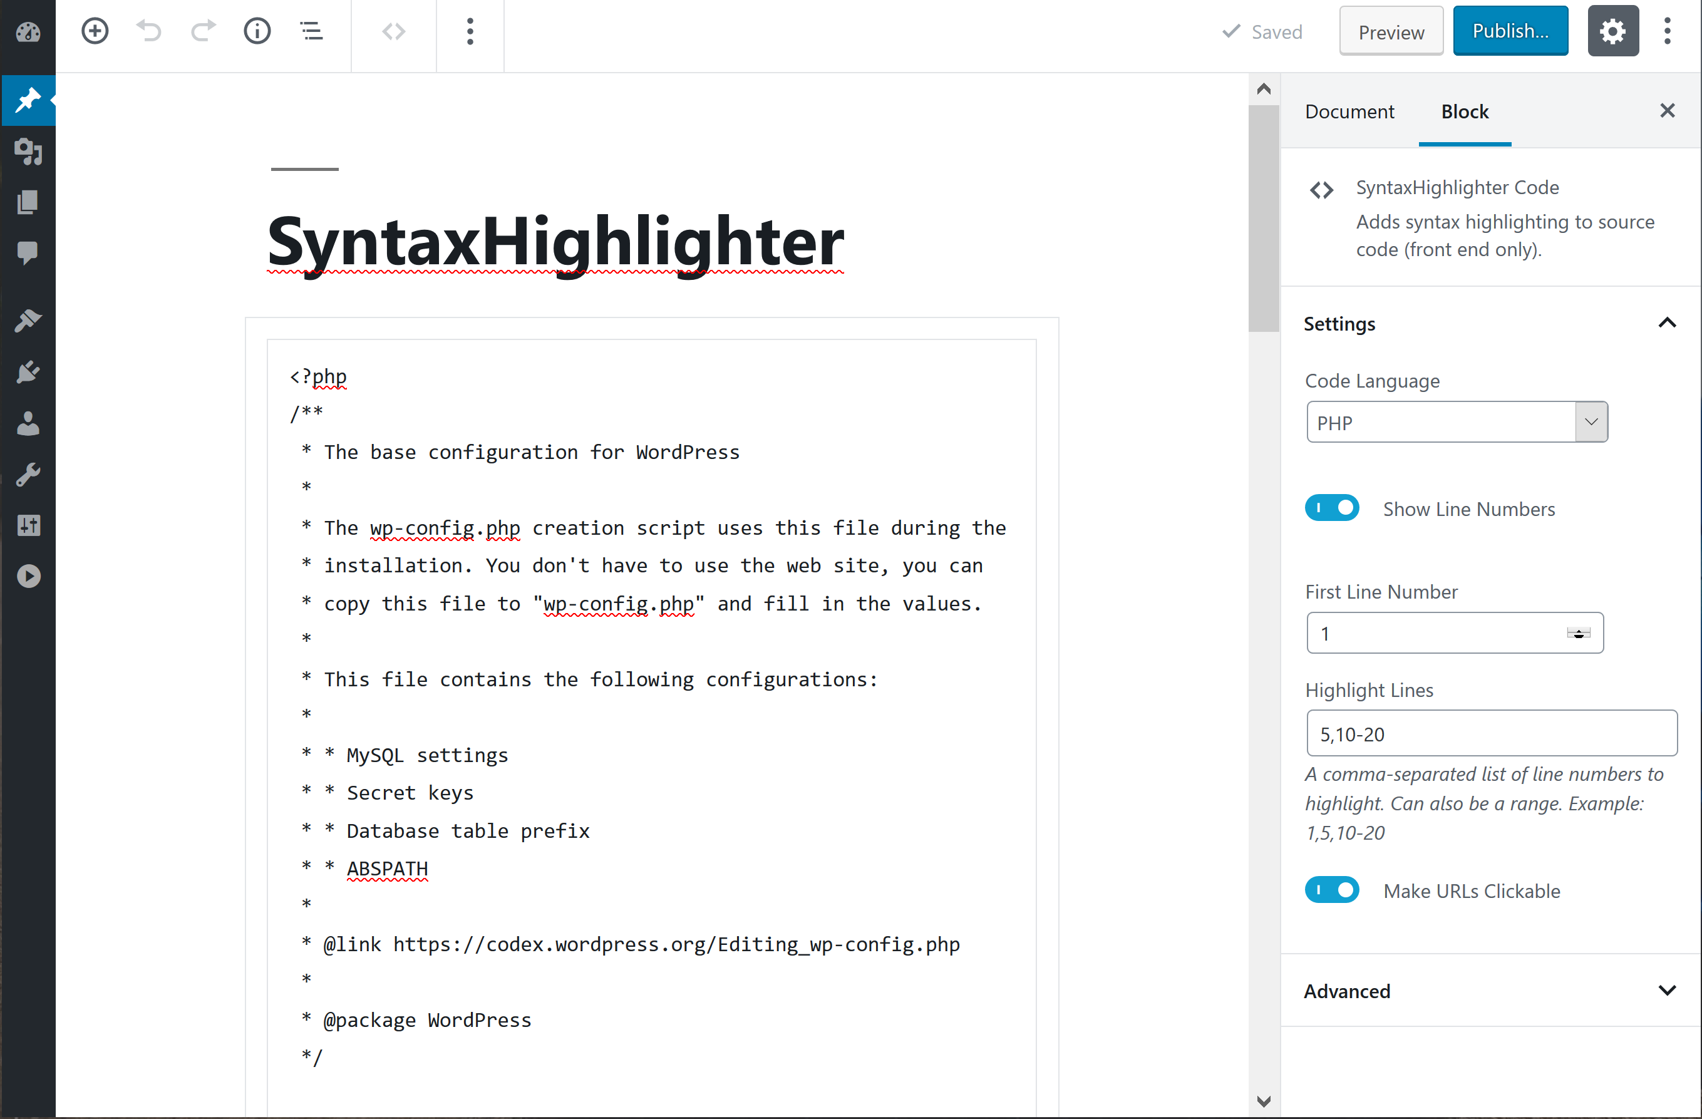The height and width of the screenshot is (1119, 1702).
Task: Open block more options vertical dots
Action: tap(470, 31)
